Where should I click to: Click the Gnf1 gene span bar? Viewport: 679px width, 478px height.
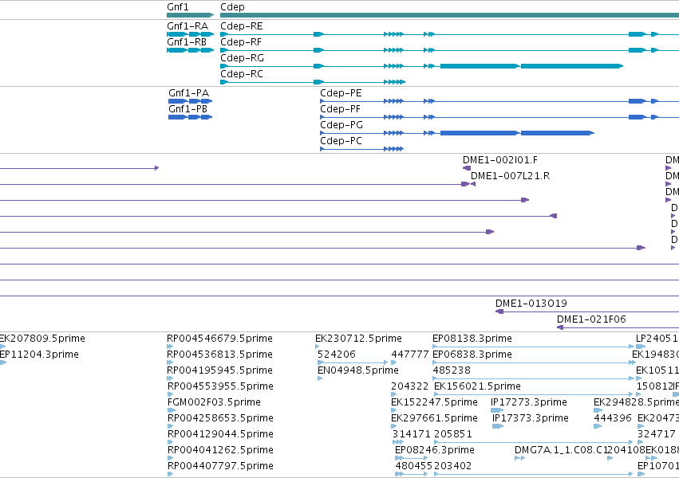191,15
